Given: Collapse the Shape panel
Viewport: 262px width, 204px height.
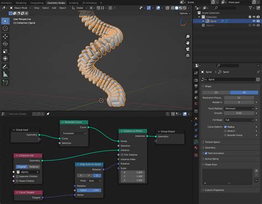Looking at the screenshot, I should [208, 86].
